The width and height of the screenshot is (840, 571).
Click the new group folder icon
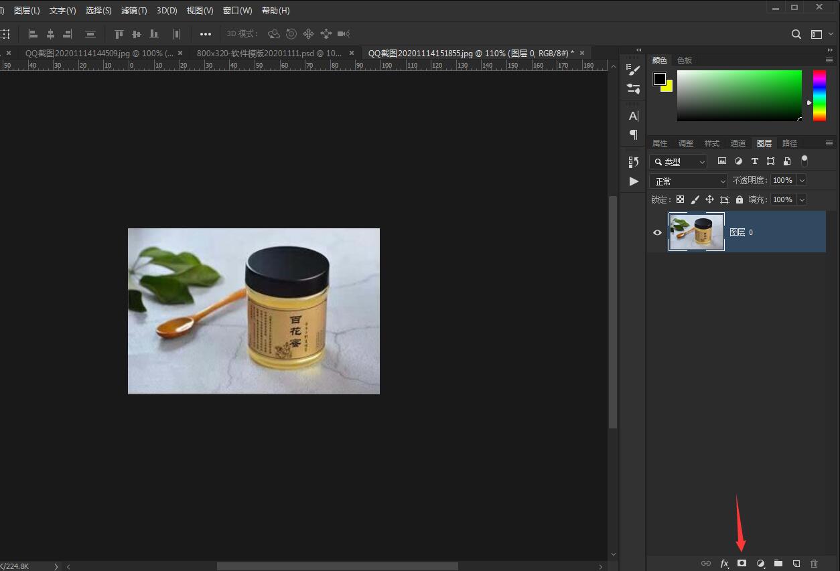(x=778, y=564)
